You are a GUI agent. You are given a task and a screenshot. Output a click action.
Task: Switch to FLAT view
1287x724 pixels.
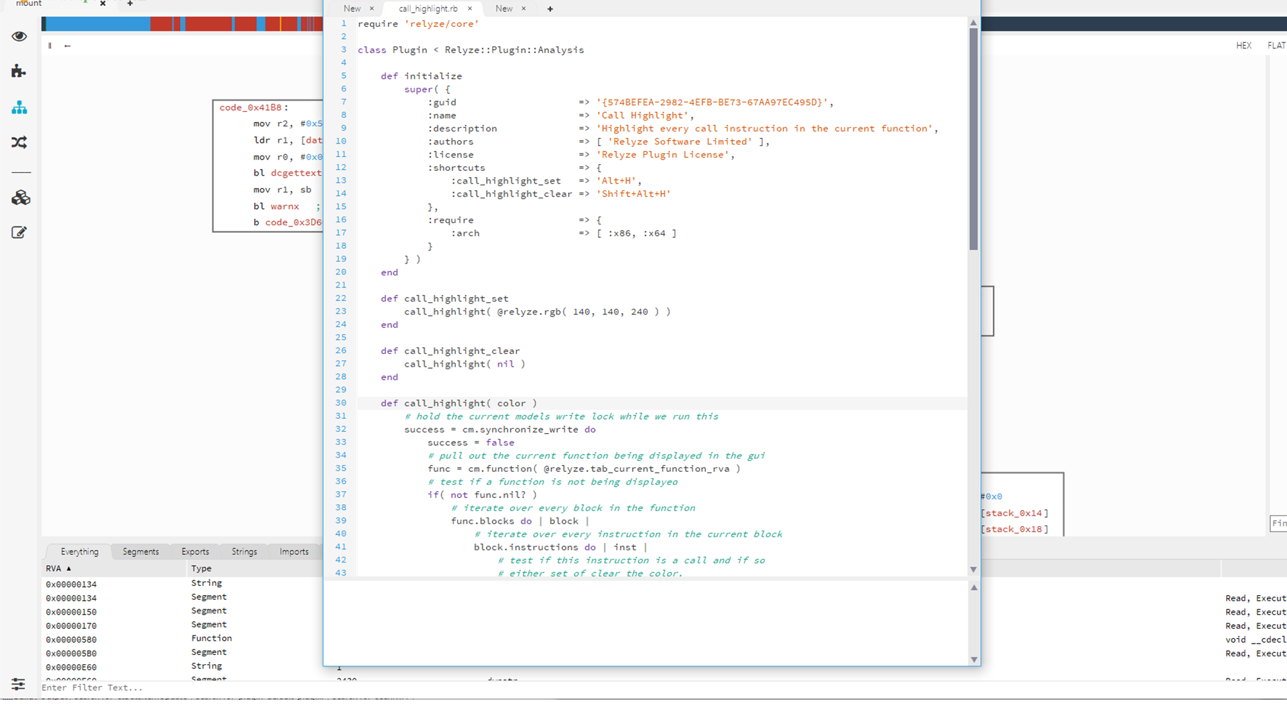pos(1276,46)
